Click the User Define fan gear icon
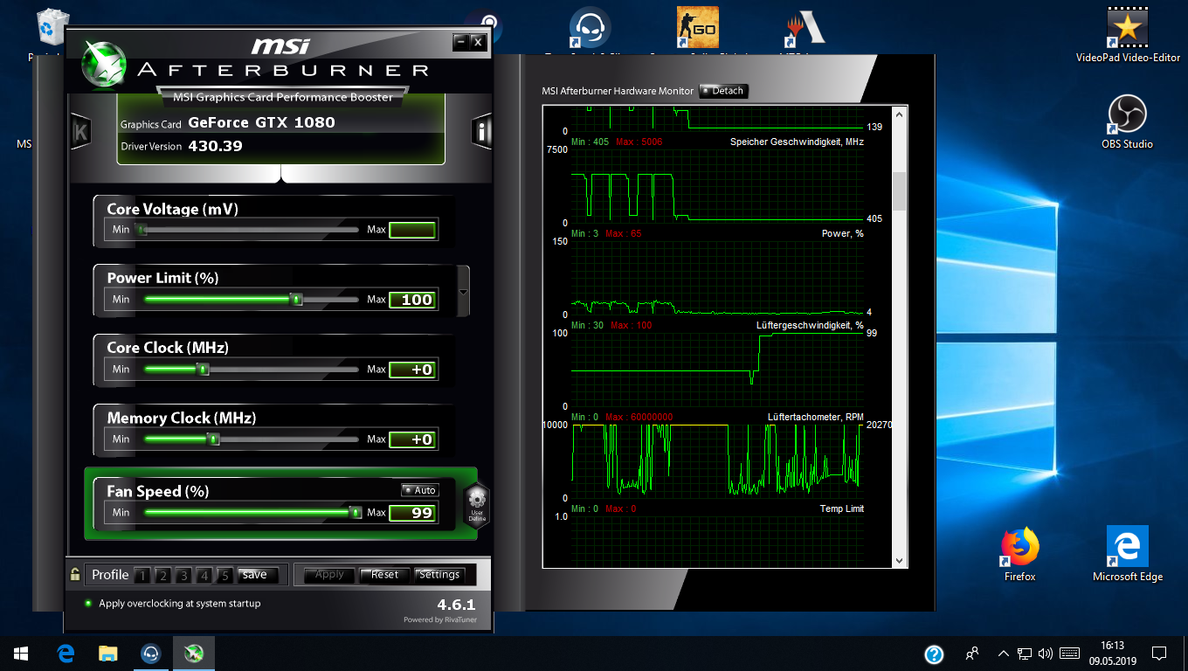The width and height of the screenshot is (1188, 671). [476, 505]
